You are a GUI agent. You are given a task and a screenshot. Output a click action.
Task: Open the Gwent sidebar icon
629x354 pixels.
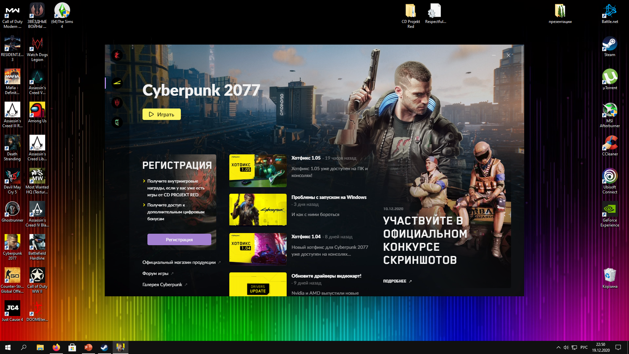click(x=117, y=123)
